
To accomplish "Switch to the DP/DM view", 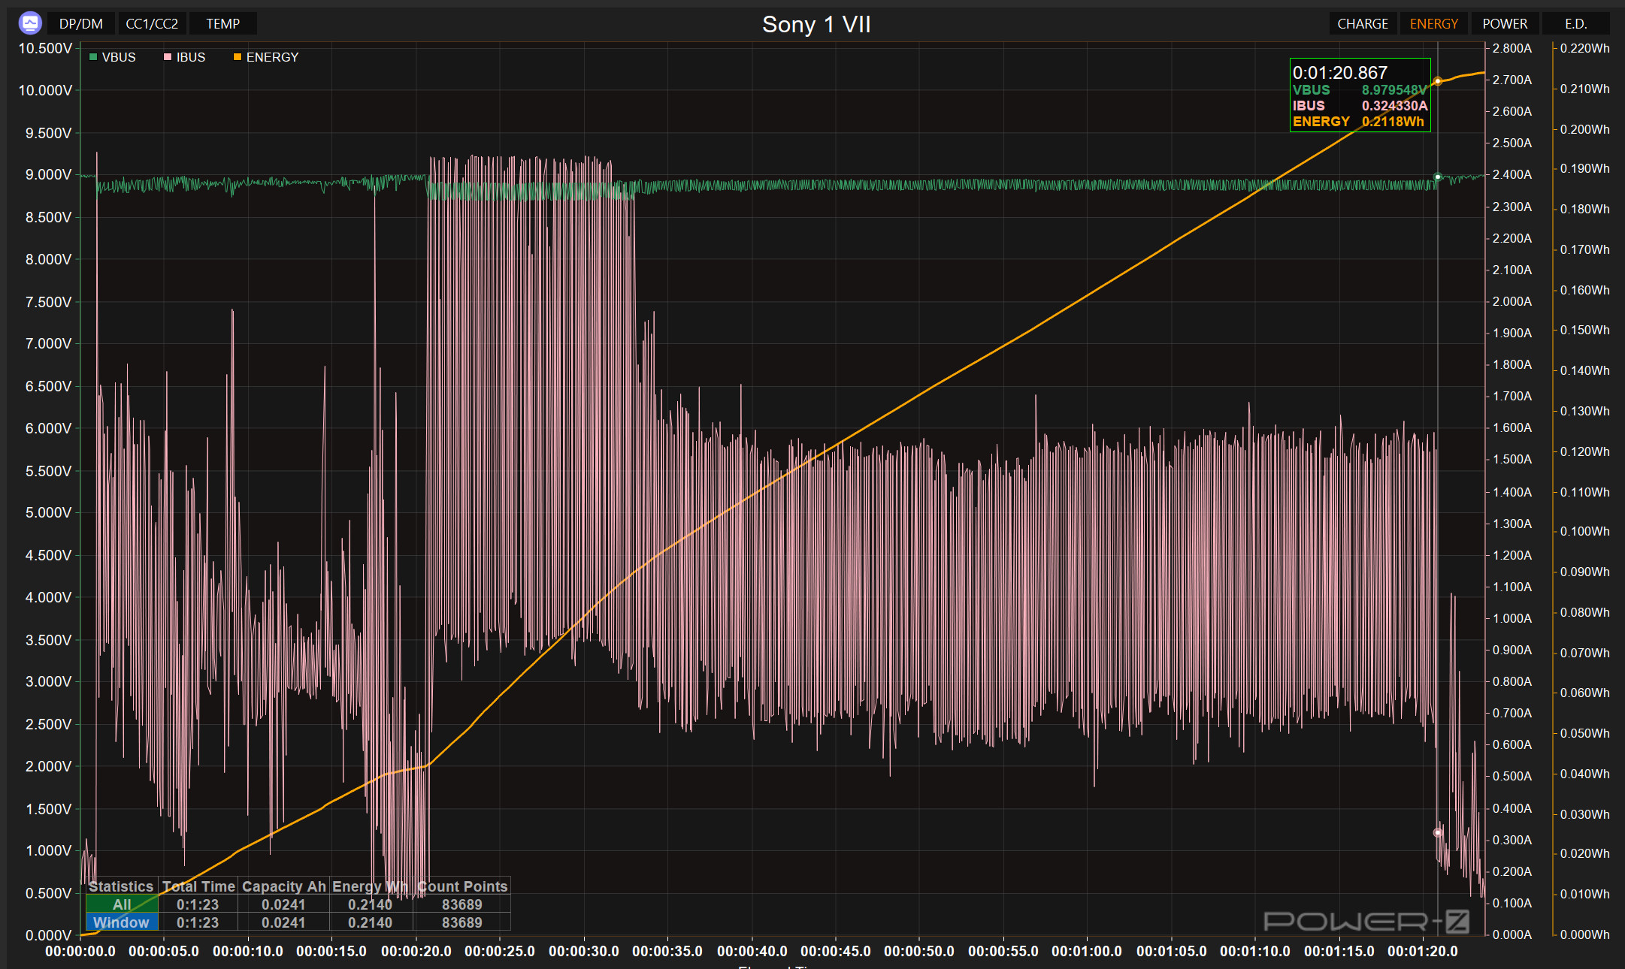I will (81, 24).
